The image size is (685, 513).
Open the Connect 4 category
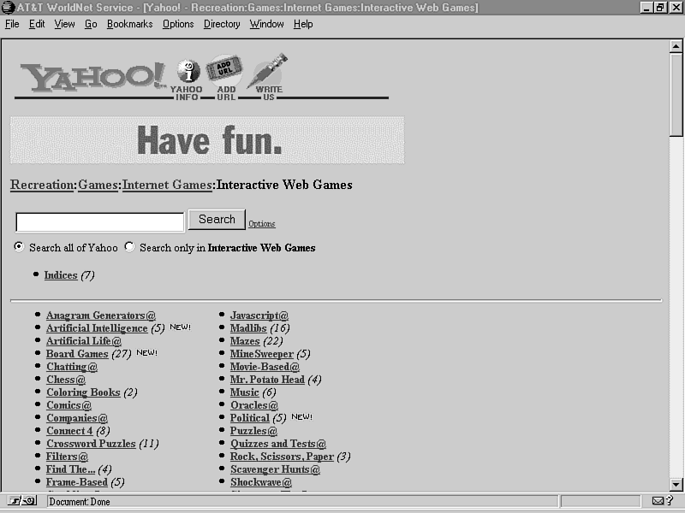click(70, 431)
